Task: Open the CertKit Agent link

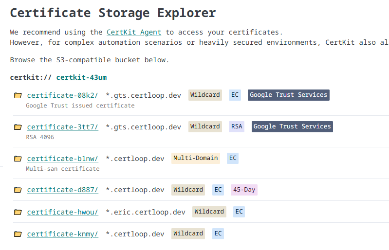Action: (x=134, y=32)
